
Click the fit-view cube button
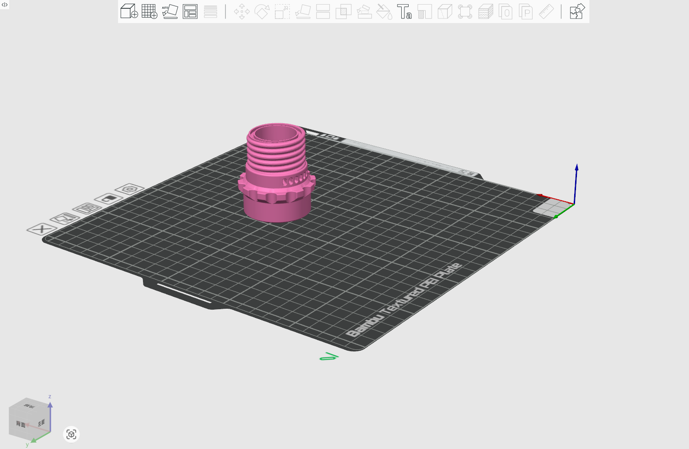pos(71,434)
